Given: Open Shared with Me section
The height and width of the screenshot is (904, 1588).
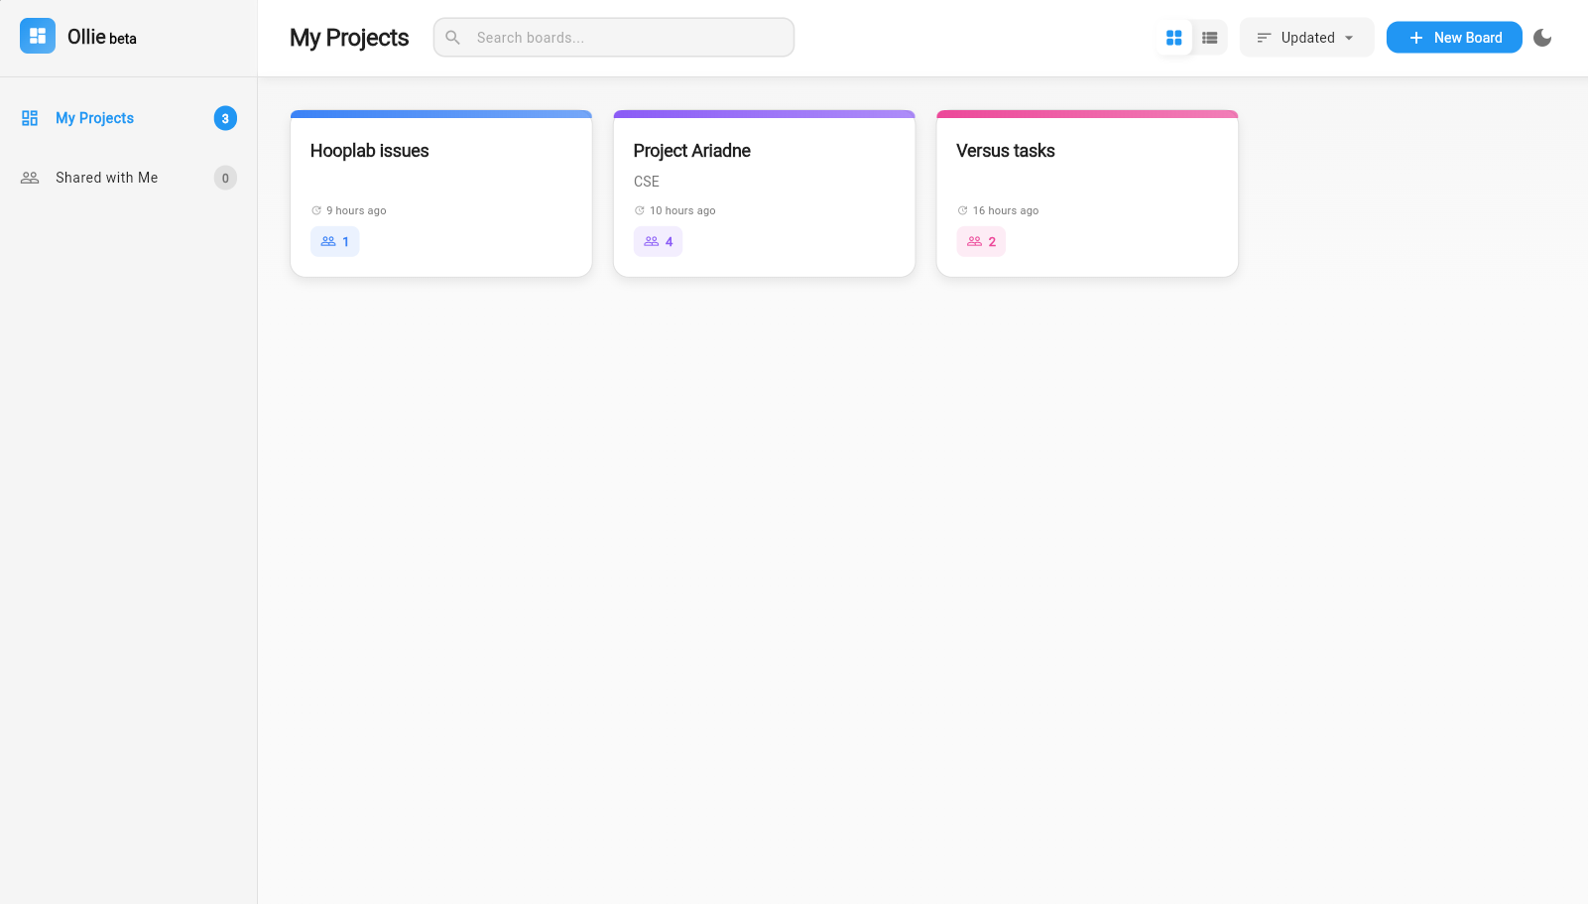Looking at the screenshot, I should coord(106,177).
